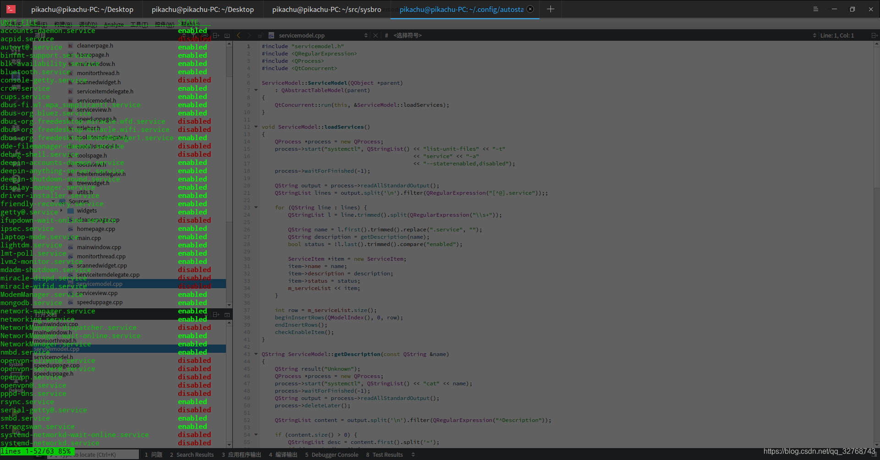880x460 pixels.
Task: Open the Debugger Console pane
Action: point(331,455)
